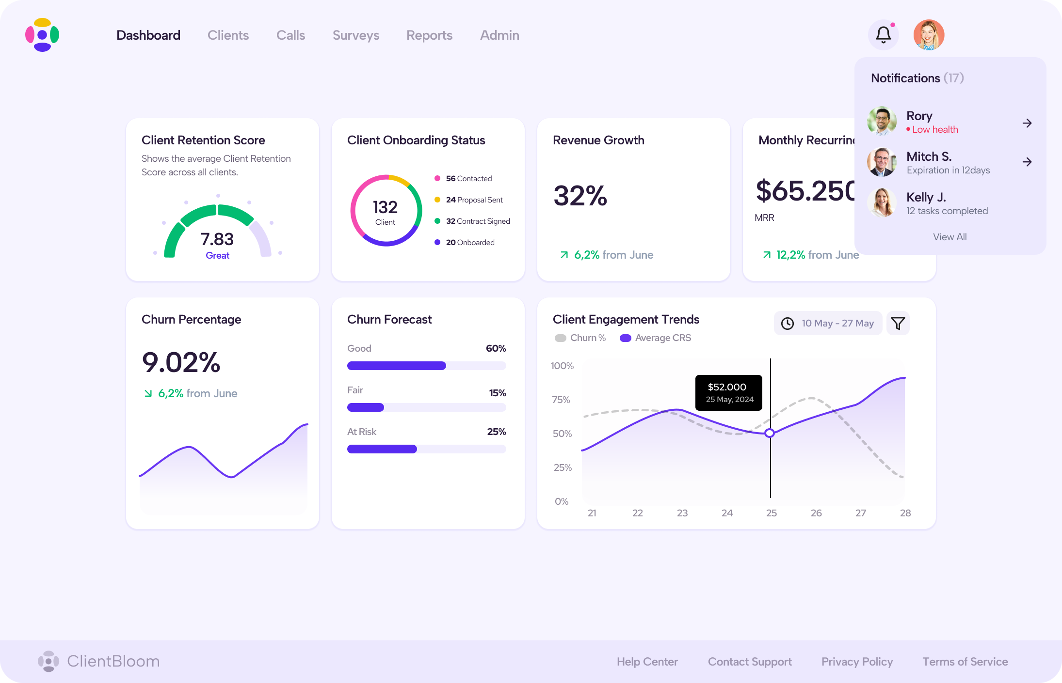Viewport: 1062px width, 683px height.
Task: Switch to the Clients tab
Action: click(x=228, y=35)
